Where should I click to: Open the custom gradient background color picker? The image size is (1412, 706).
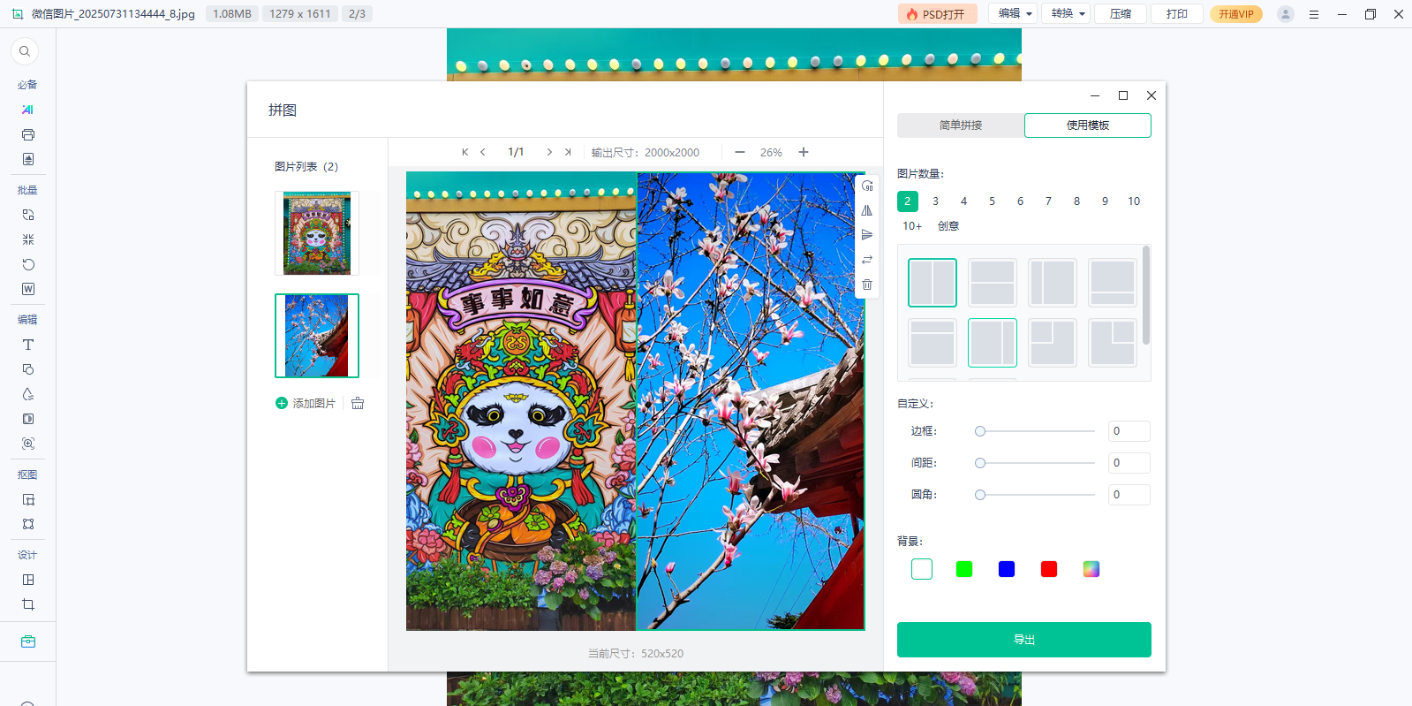point(1091,569)
